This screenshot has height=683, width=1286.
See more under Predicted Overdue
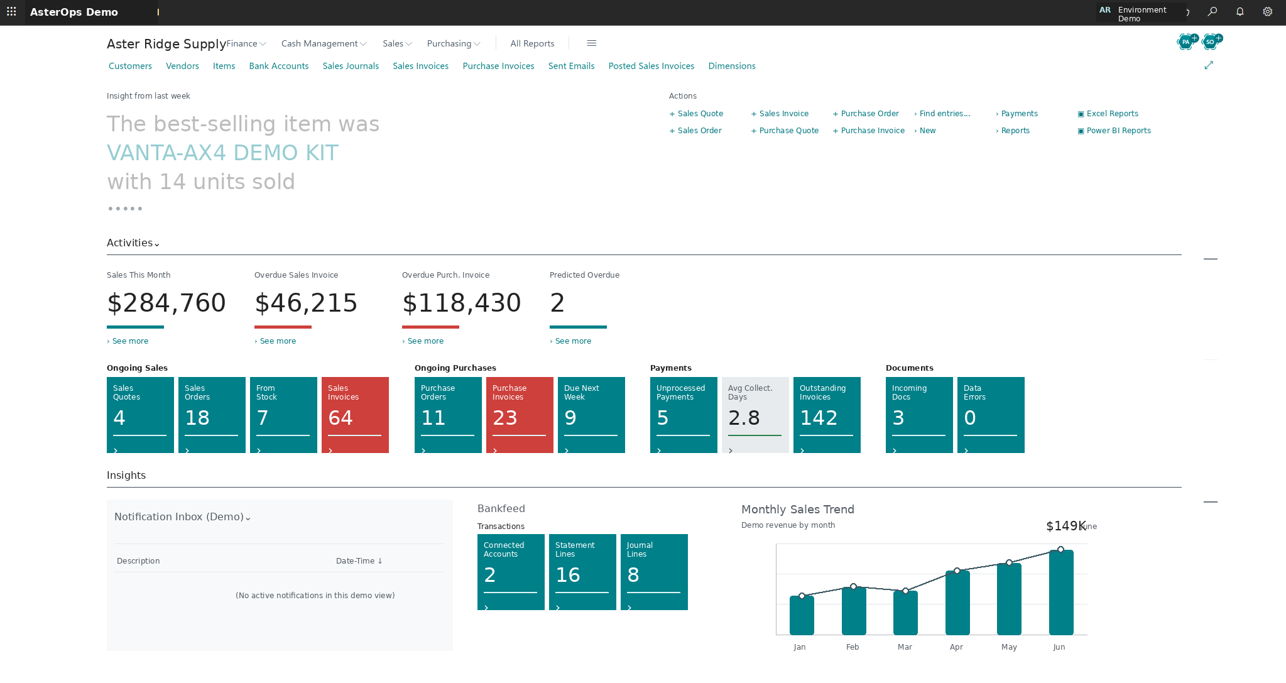pos(570,341)
